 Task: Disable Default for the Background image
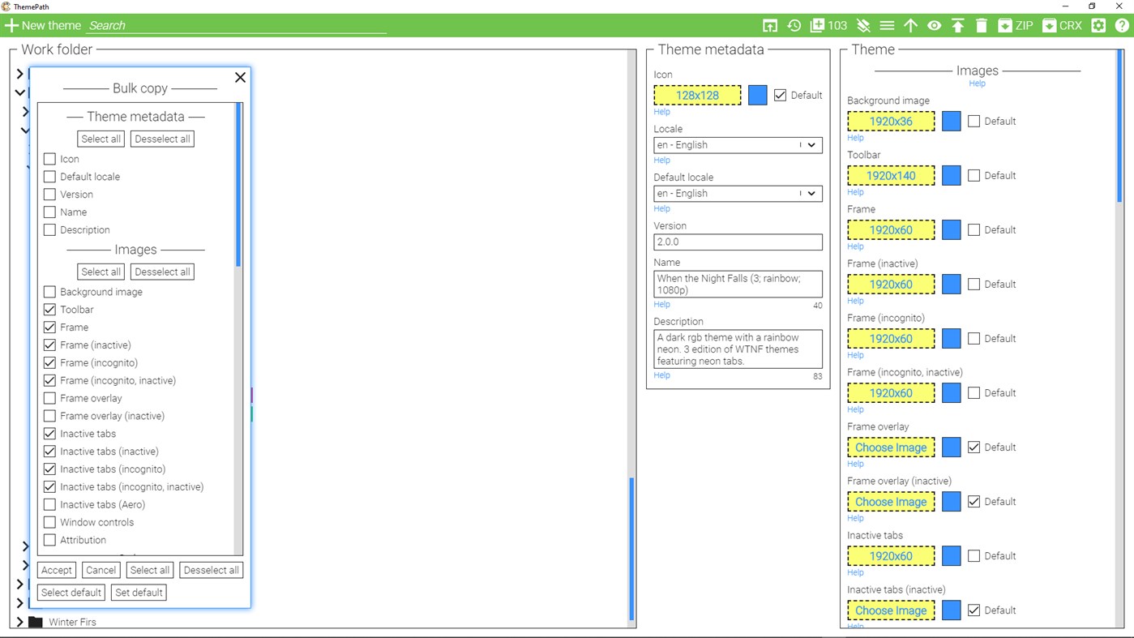974,120
